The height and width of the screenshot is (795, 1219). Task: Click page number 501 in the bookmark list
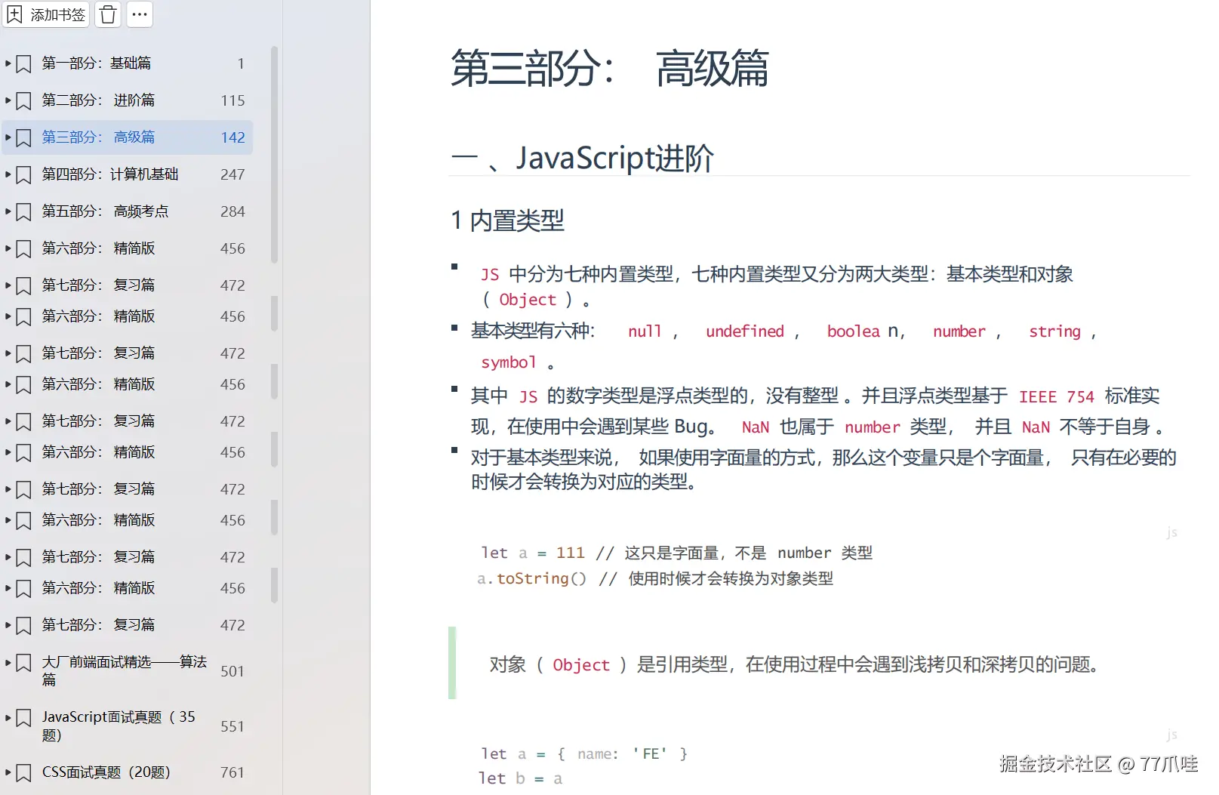232,671
